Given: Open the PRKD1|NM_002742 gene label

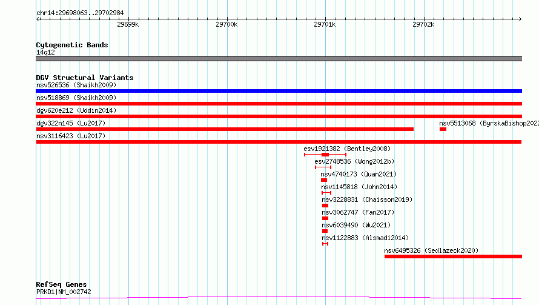Looking at the screenshot, I should point(64,292).
